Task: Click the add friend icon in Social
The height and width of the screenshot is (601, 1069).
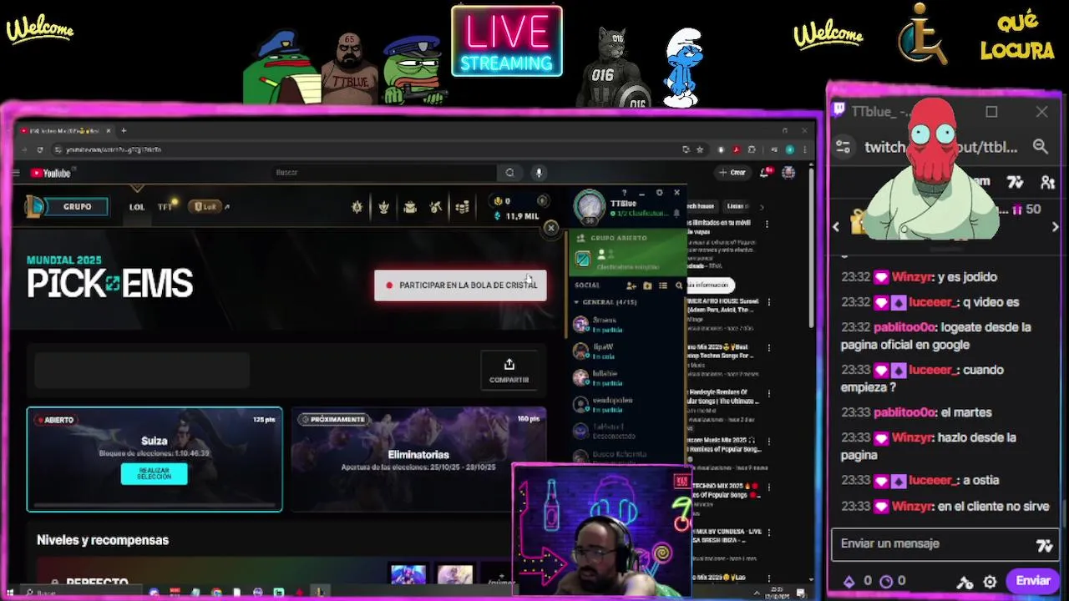Action: point(631,285)
